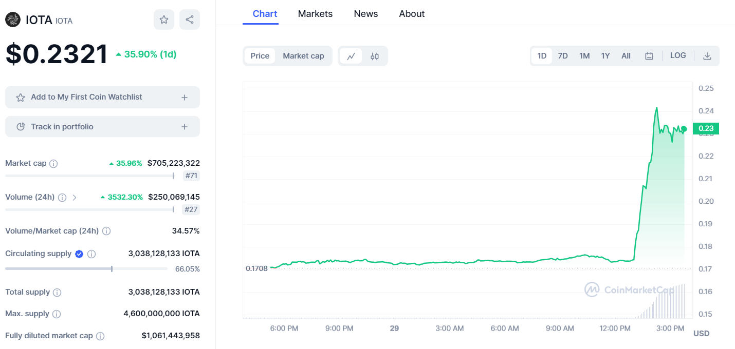Click the #27 volume rank badge
This screenshot has height=349, width=735.
192,209
